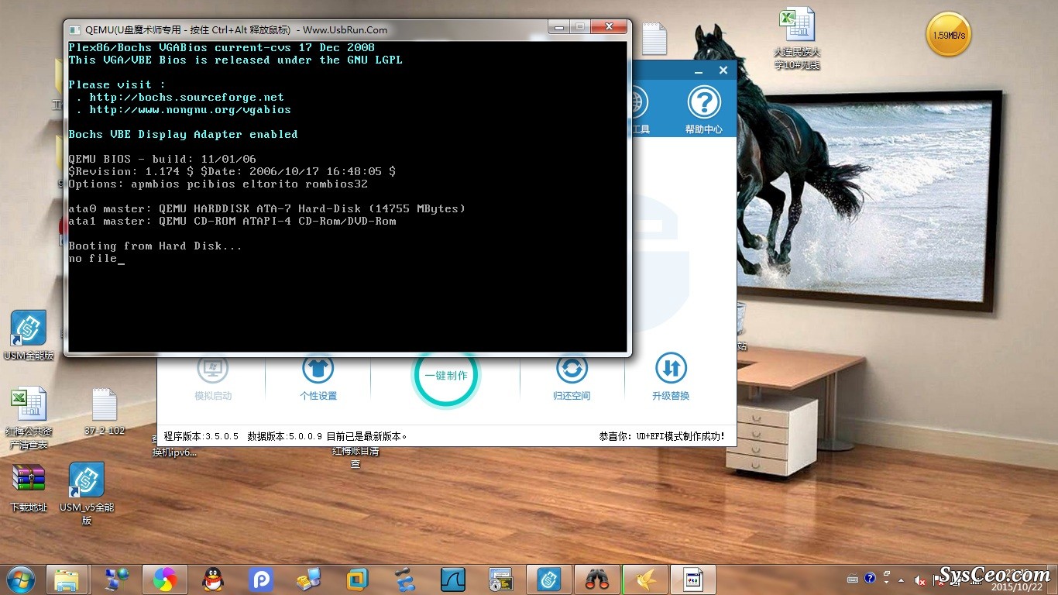1058x595 pixels.
Task: Minimize the USM maker window
Action: tap(699, 71)
